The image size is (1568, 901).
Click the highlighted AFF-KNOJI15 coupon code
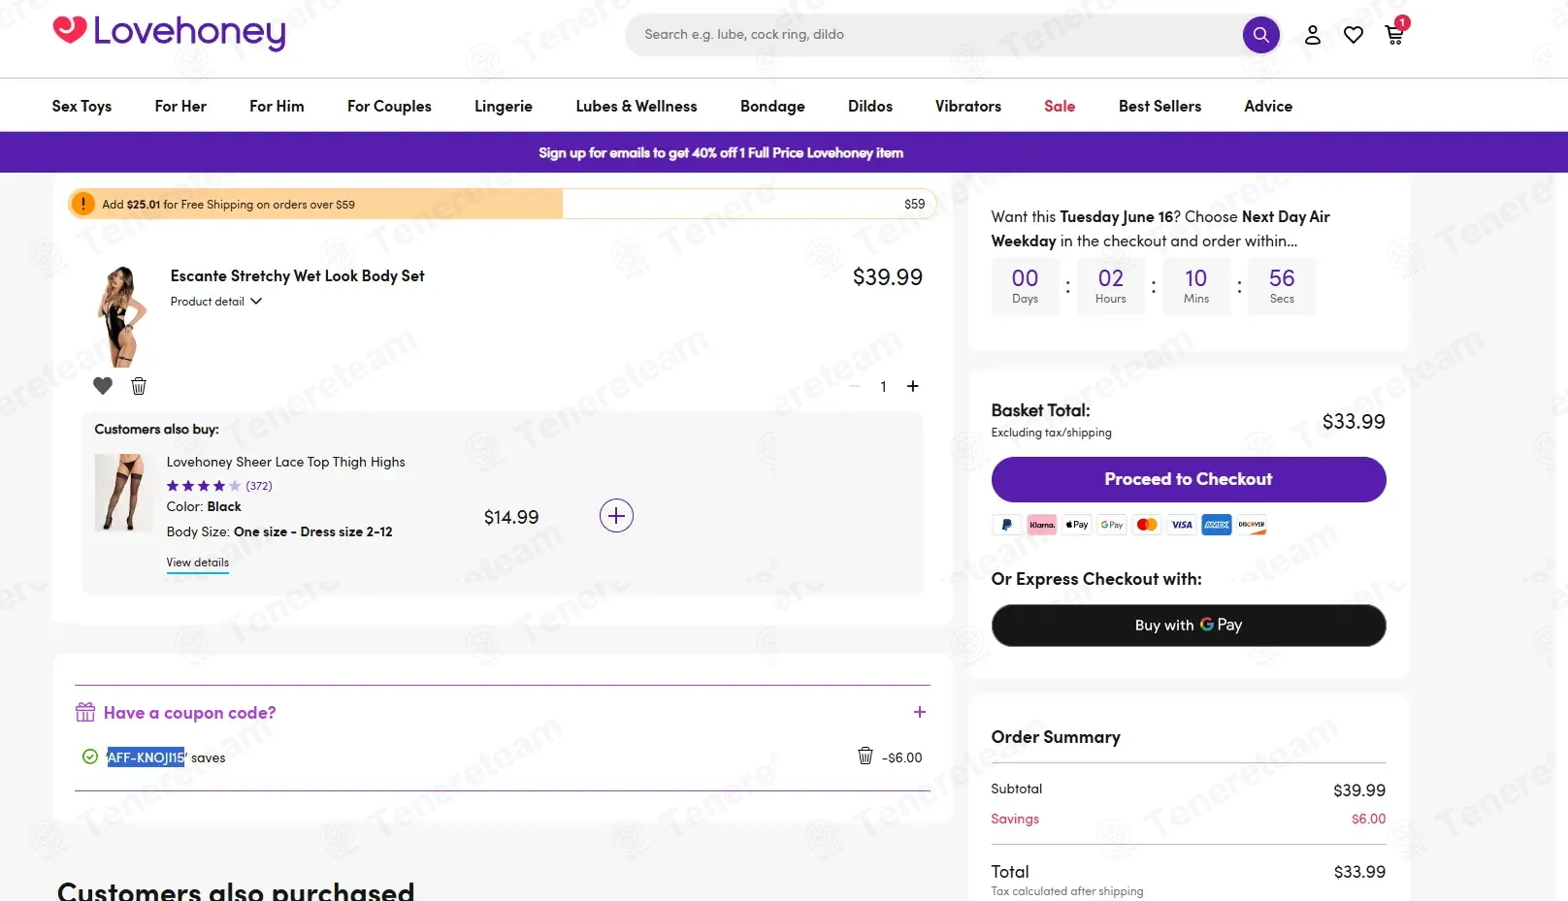coord(146,757)
